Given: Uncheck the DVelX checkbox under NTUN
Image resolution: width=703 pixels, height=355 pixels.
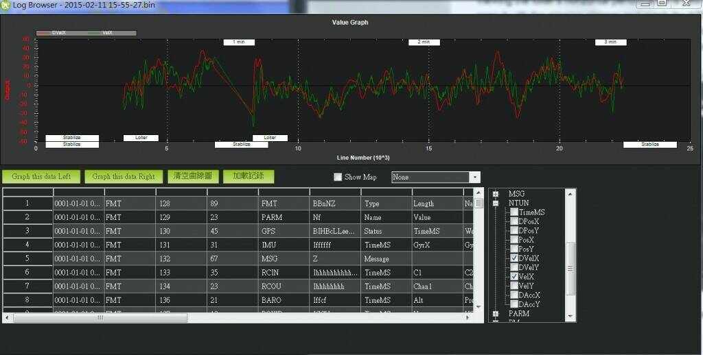Looking at the screenshot, I should click(514, 258).
